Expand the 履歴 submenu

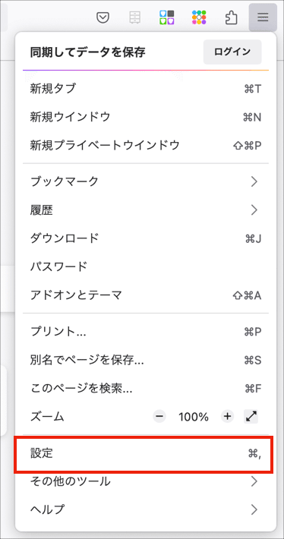pos(146,210)
